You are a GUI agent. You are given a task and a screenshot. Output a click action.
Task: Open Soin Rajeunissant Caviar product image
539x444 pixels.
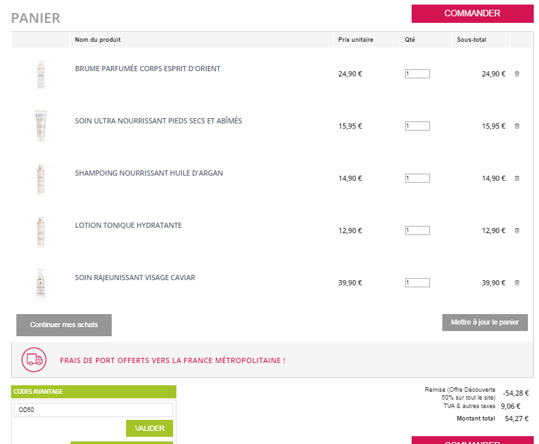click(x=41, y=283)
